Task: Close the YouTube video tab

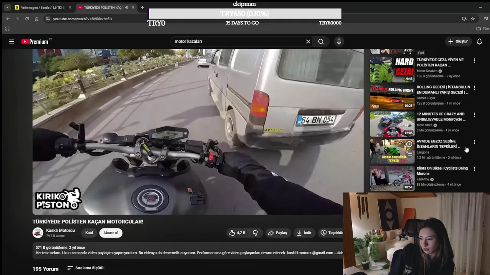Action: click(x=133, y=7)
